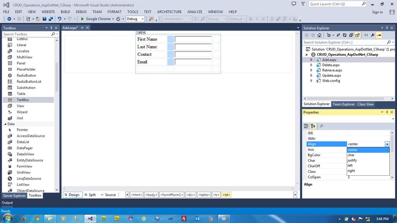
Task: Toggle auto-hide pin on Toolbox panel
Action: [51, 28]
